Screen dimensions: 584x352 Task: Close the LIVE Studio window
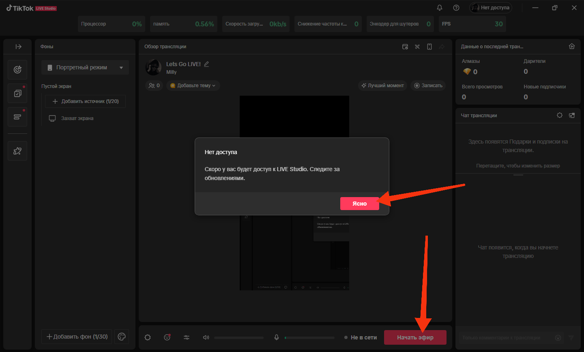click(574, 8)
